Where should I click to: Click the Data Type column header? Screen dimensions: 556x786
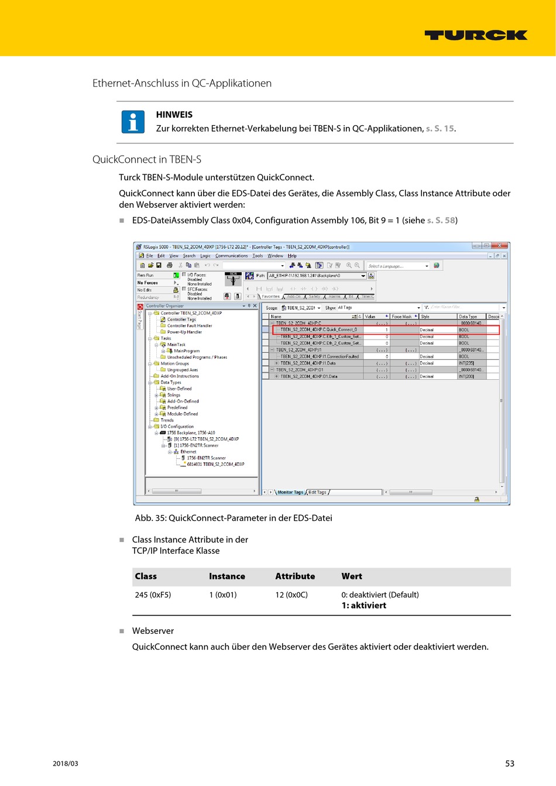(472, 317)
